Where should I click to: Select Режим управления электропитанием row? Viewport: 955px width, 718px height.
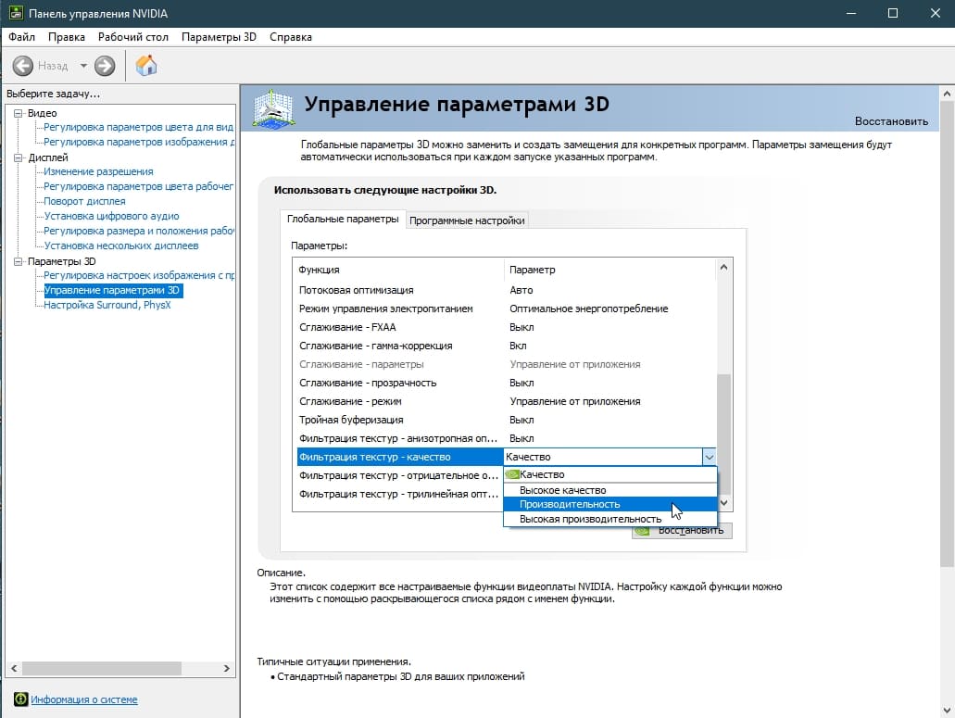507,309
